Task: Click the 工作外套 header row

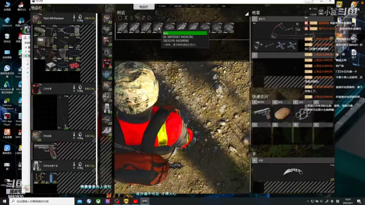Action: (63, 88)
